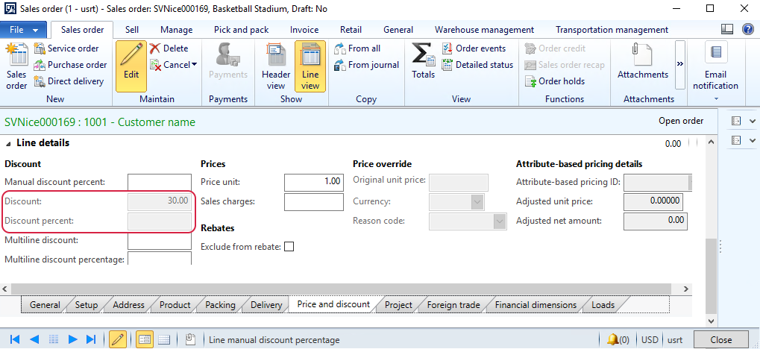Click the Close button at bottom right

[720, 339]
